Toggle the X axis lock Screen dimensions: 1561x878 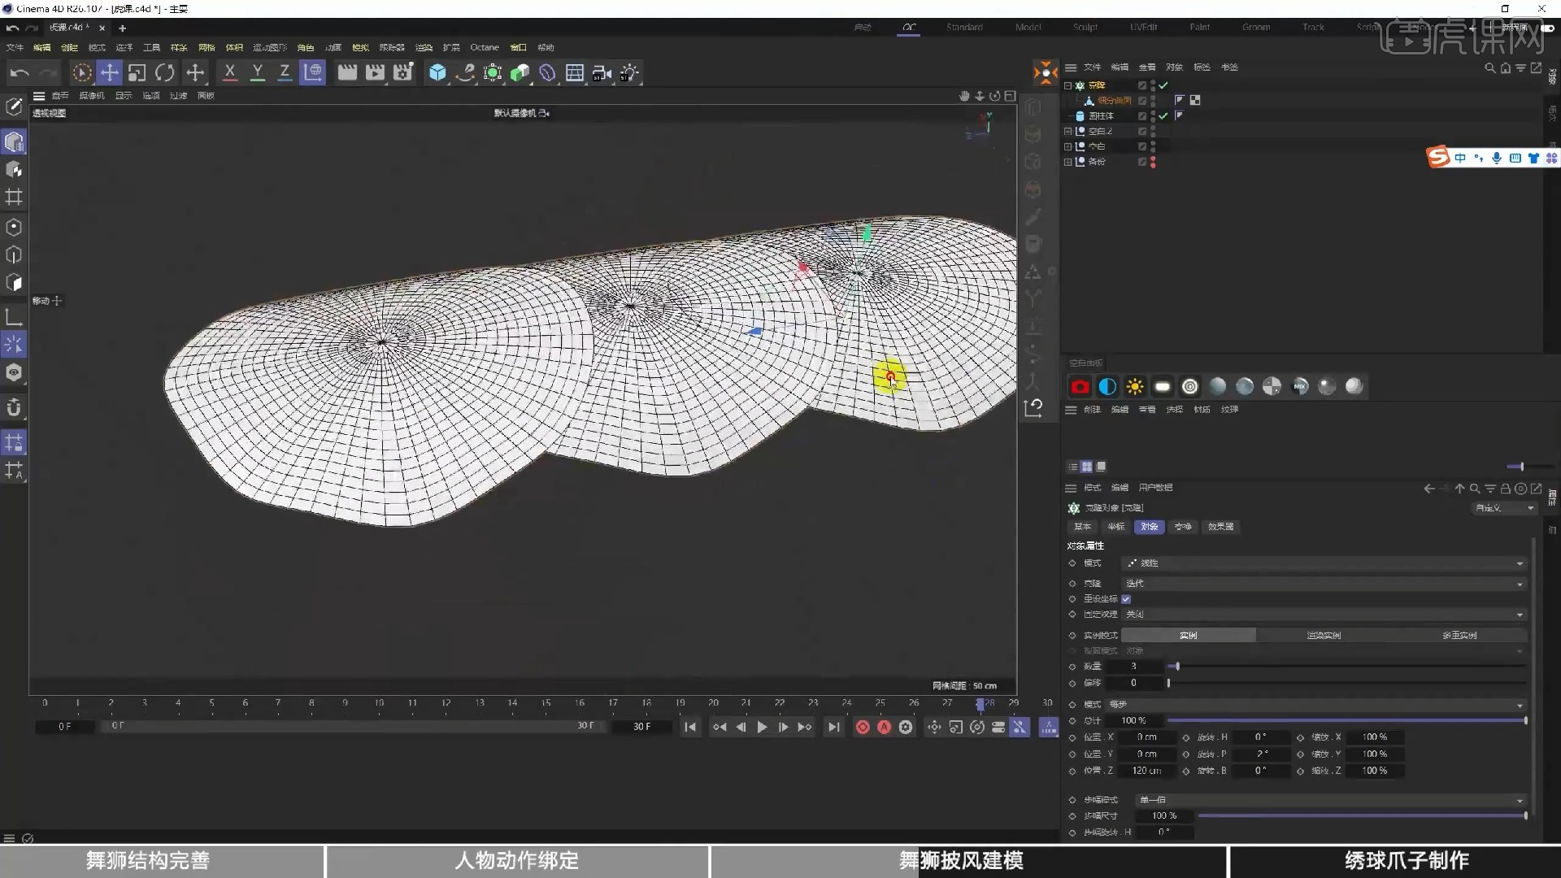(230, 73)
